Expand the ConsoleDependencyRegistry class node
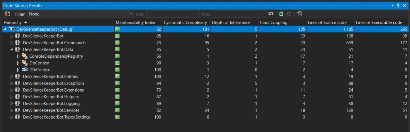The image size is (410, 132). click(x=18, y=56)
